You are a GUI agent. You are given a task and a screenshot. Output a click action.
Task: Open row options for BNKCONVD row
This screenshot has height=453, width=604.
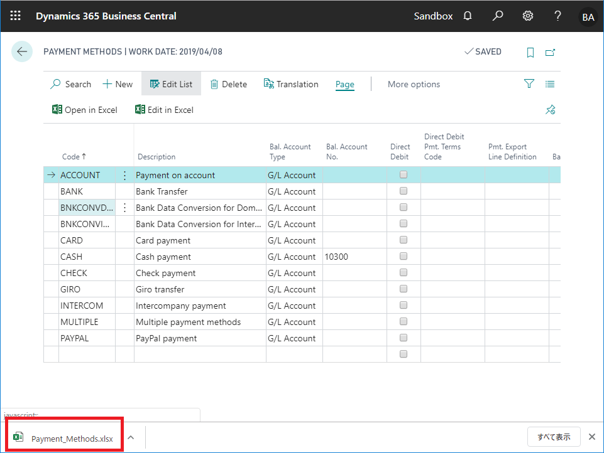coord(124,208)
